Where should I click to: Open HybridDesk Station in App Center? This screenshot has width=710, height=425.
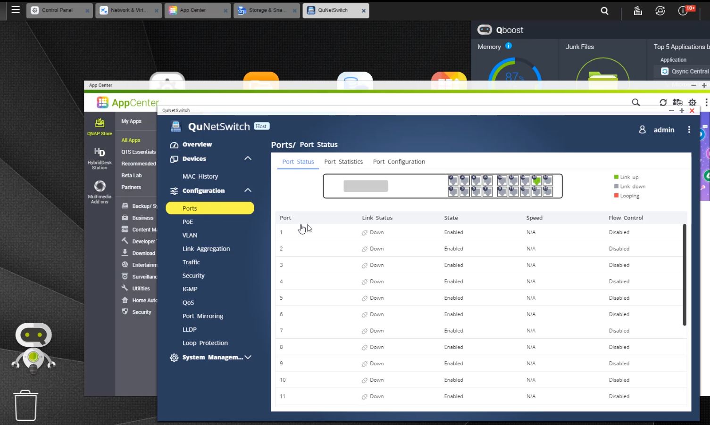[x=100, y=158]
